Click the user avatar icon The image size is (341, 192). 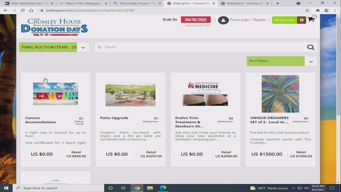click(x=223, y=20)
